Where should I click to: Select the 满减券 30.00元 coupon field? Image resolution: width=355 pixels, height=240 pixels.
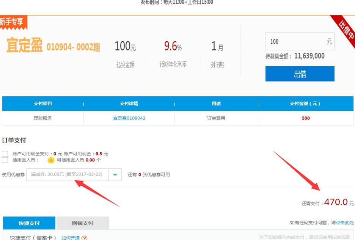(68, 174)
